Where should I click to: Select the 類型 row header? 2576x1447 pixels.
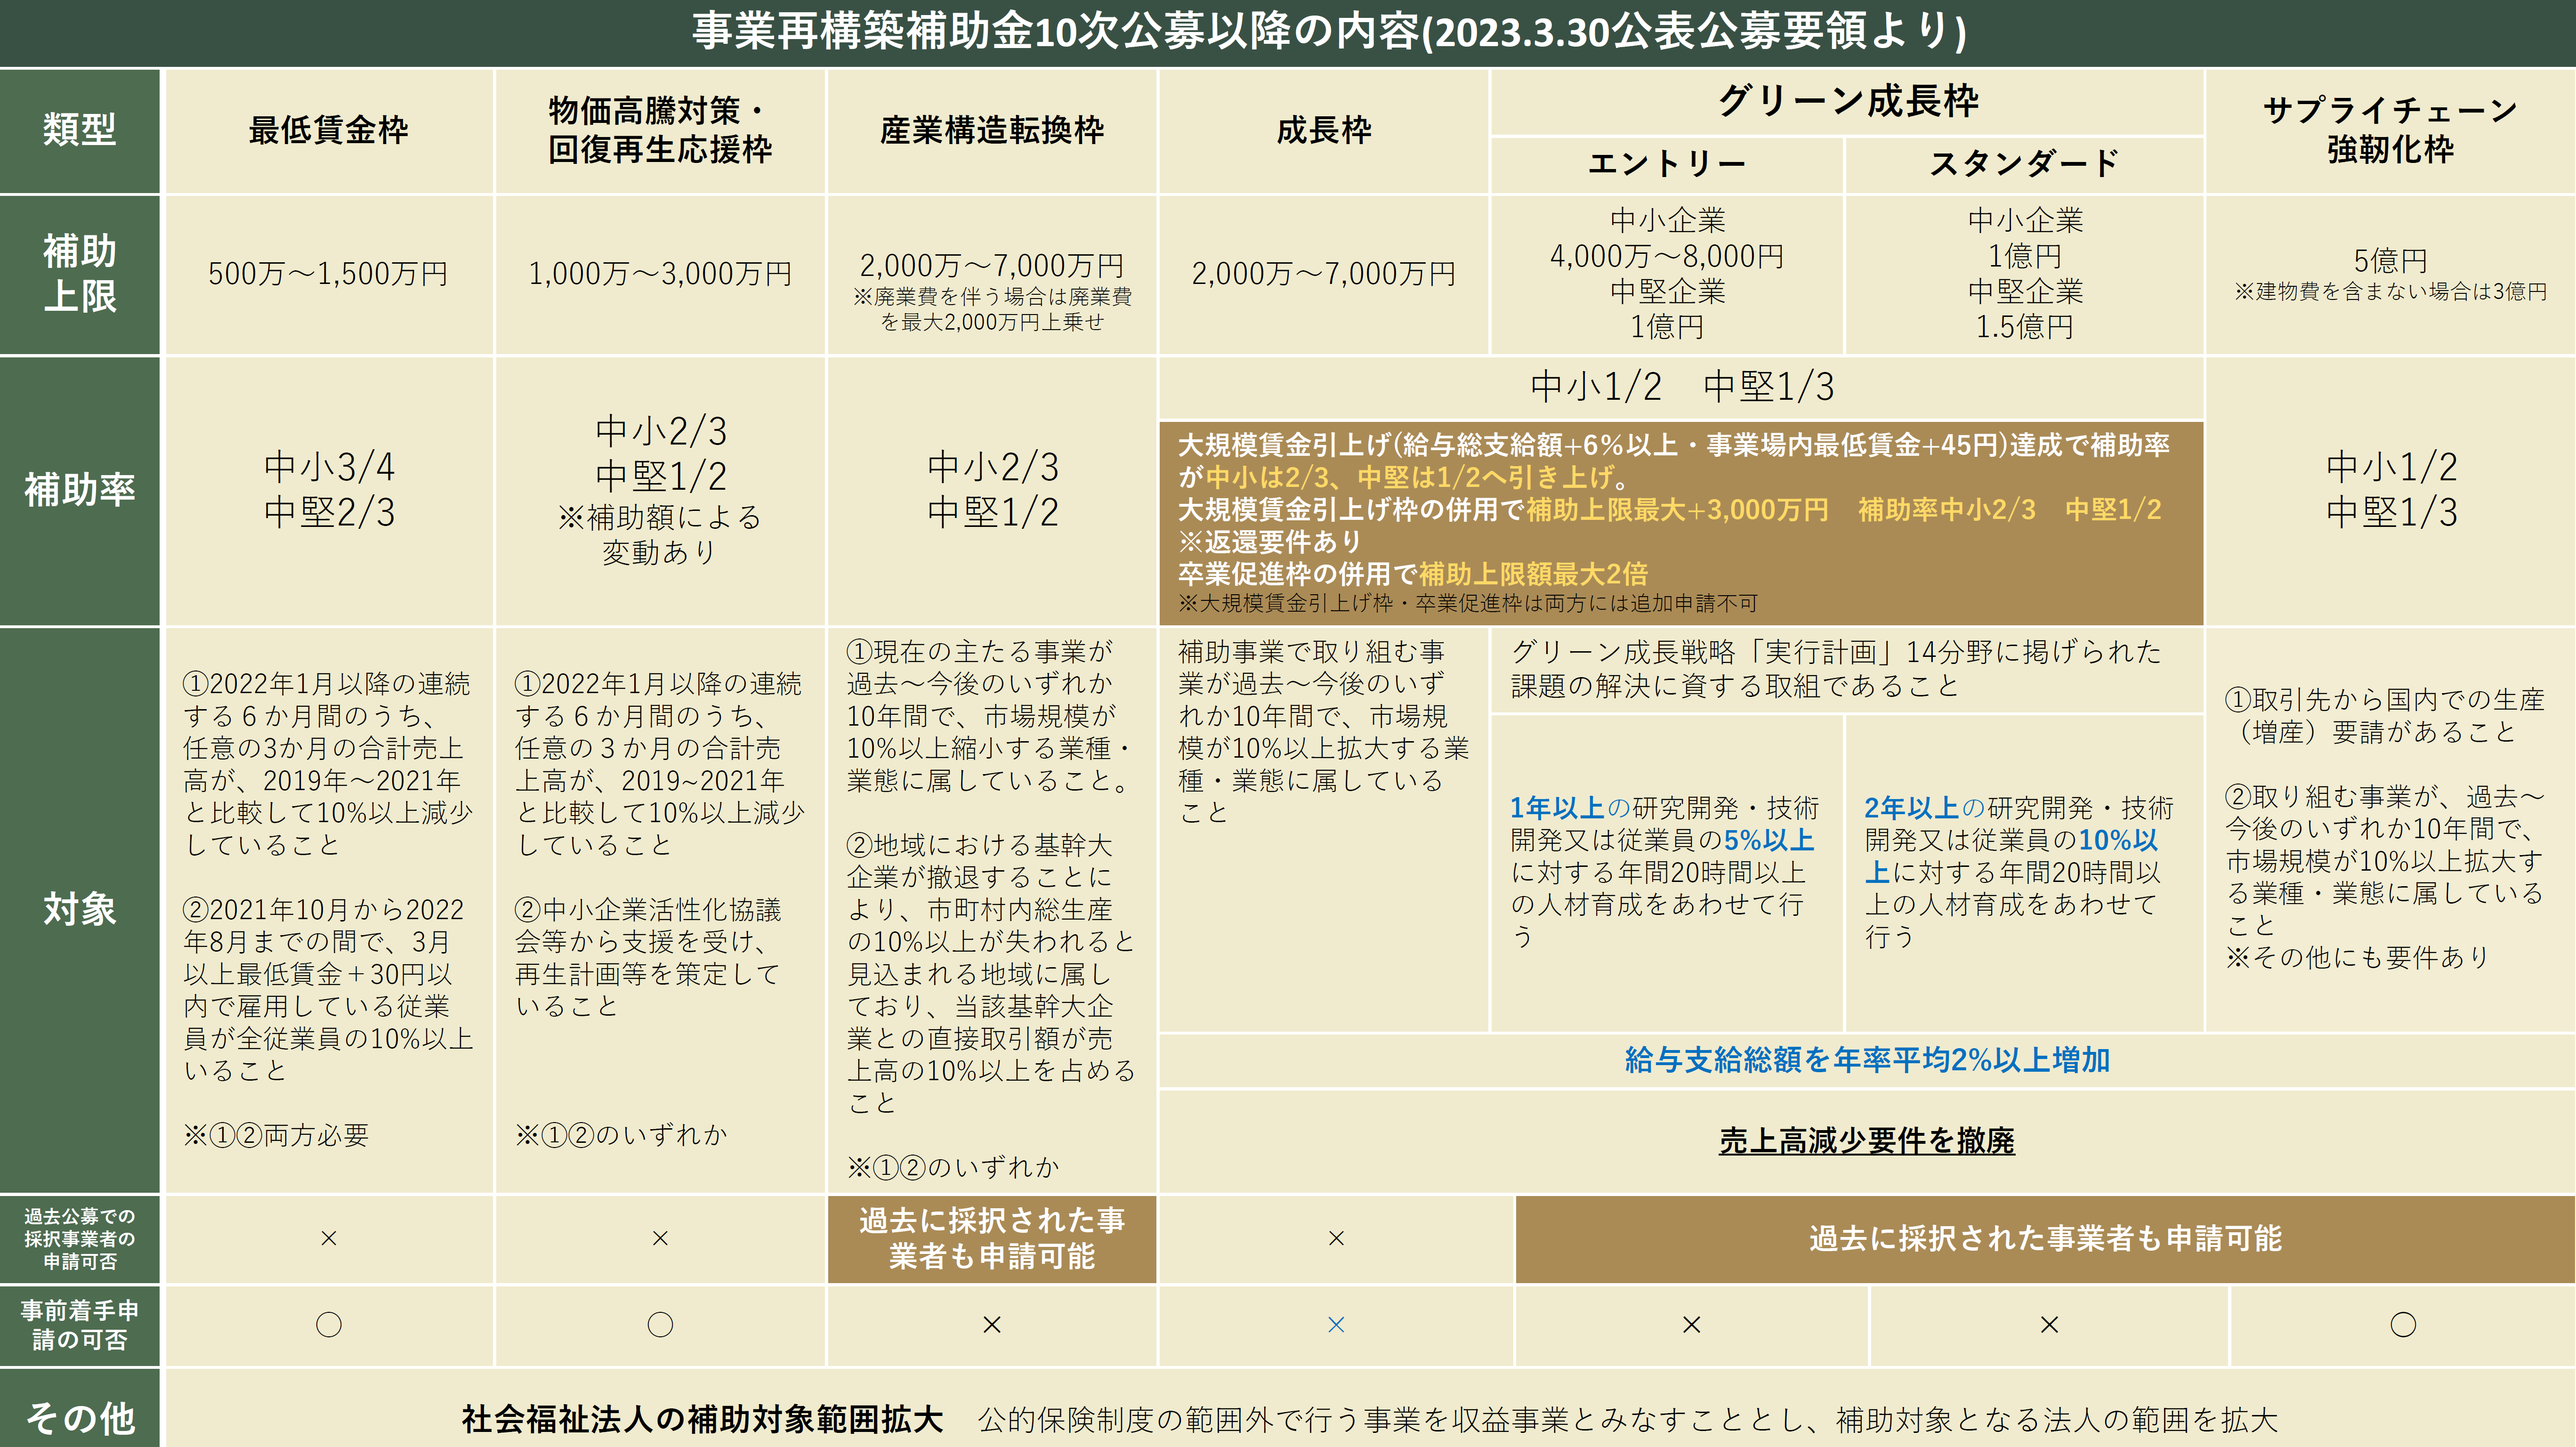(80, 130)
